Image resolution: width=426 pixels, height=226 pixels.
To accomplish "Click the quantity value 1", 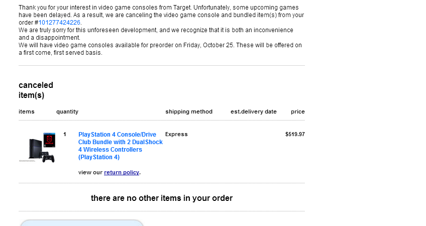I will coord(65,134).
